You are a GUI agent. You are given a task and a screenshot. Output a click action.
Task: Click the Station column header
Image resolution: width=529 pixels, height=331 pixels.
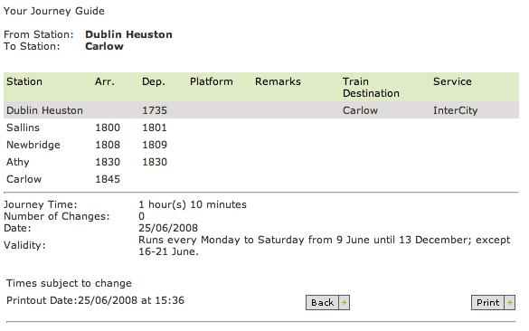click(x=24, y=81)
